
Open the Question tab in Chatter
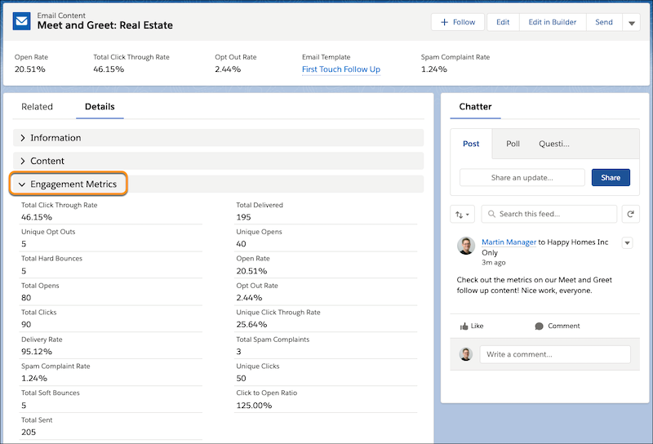tap(553, 144)
